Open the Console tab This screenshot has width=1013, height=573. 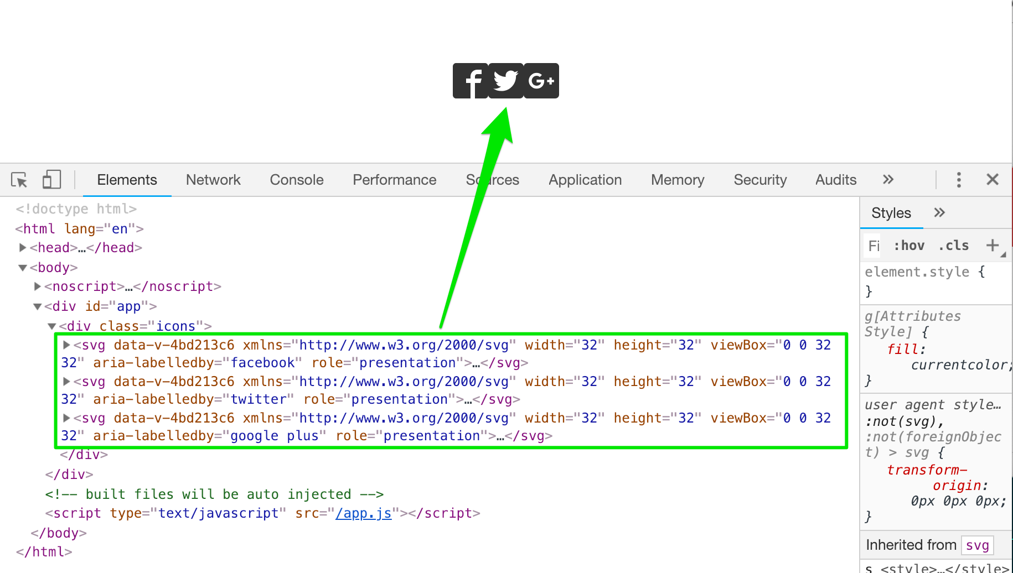point(296,180)
